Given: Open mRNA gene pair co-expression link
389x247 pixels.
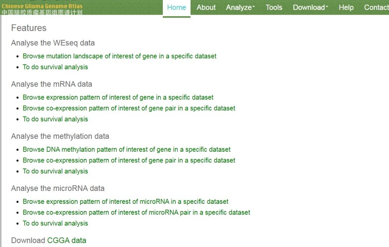Looking at the screenshot, I should 129,108.
